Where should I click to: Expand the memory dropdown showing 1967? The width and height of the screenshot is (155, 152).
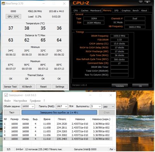[62, 106]
